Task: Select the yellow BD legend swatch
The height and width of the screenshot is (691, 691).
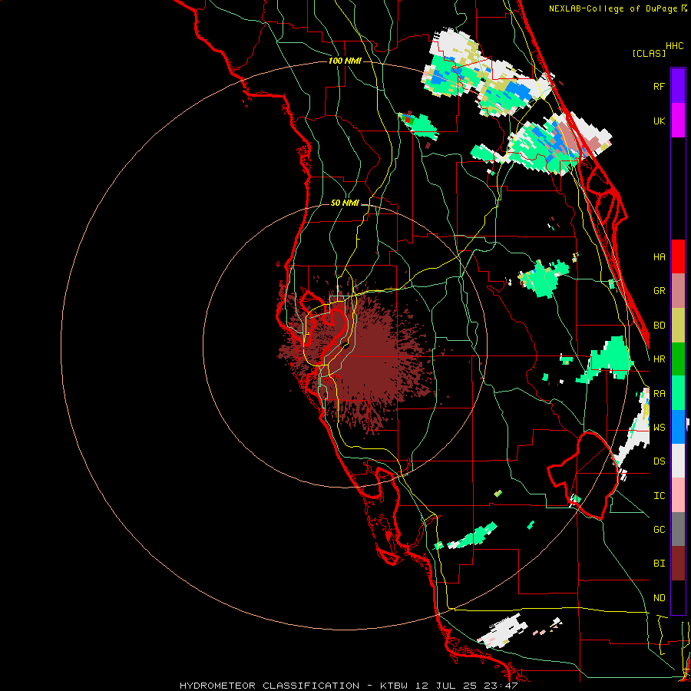Action: click(x=678, y=325)
